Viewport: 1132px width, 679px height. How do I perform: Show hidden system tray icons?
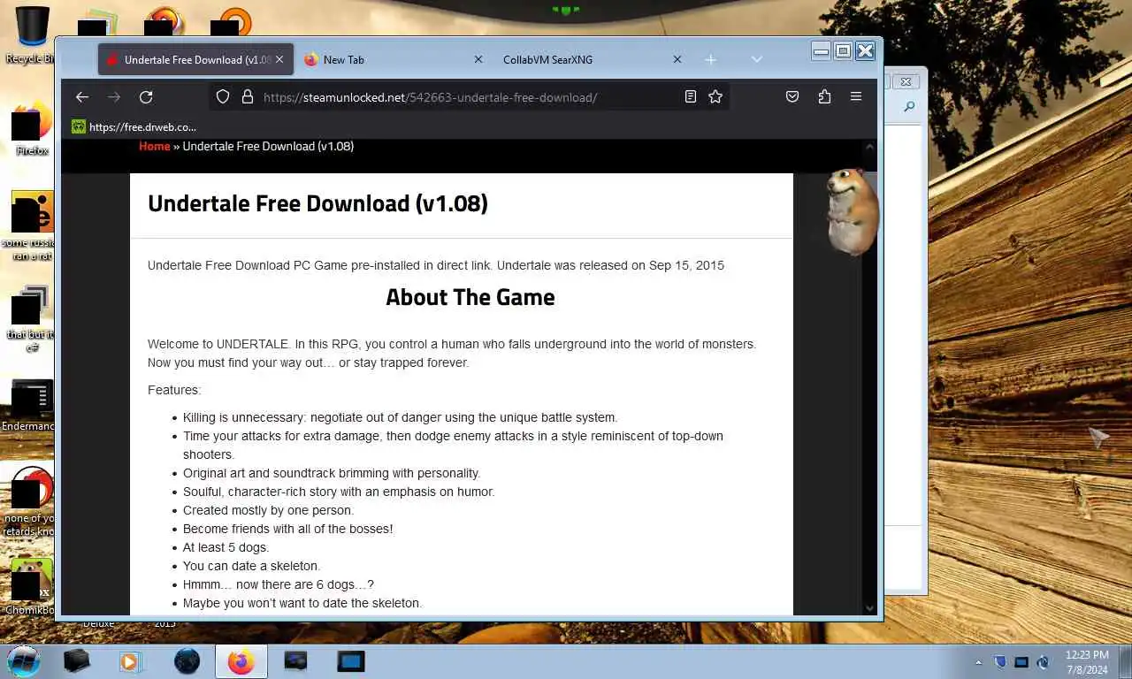coord(978,662)
